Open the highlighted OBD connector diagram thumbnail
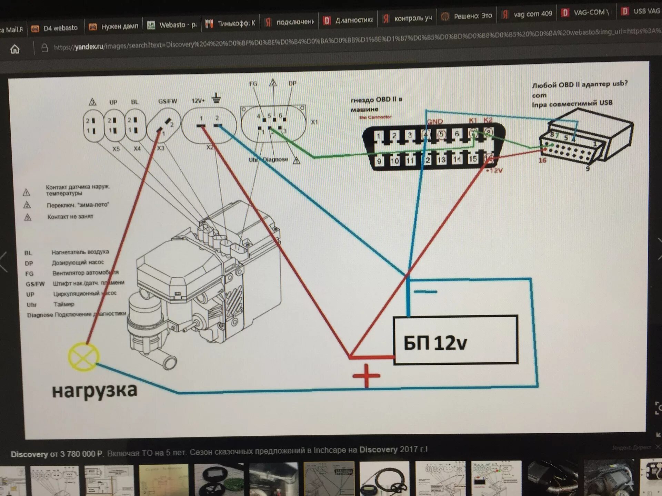This screenshot has width=662, height=496. (x=329, y=479)
